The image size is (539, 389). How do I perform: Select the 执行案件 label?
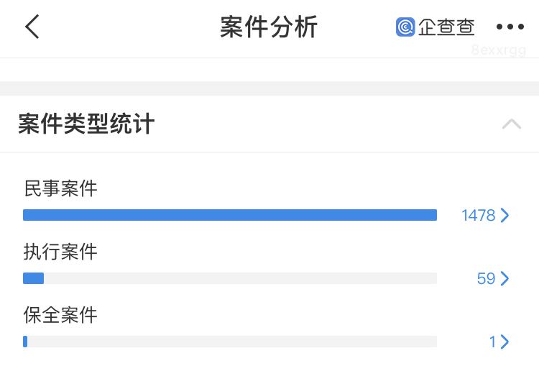(x=60, y=252)
